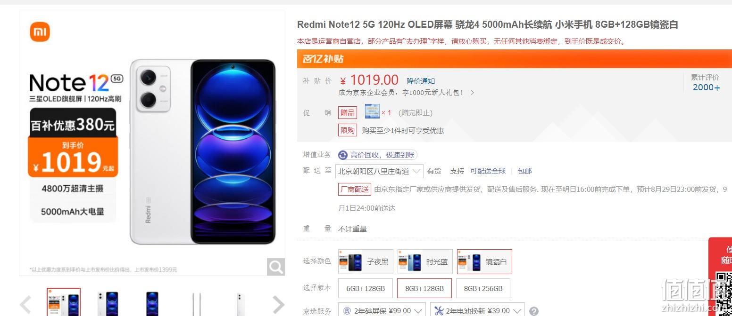Click the high-price recycle 高价回收 icon
The height and width of the screenshot is (316, 732).
343,155
